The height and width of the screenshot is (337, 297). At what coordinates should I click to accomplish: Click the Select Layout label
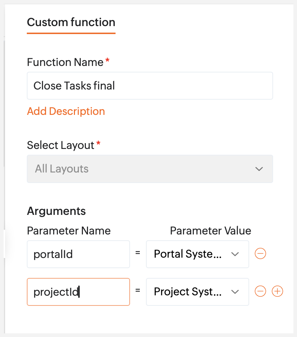coord(61,145)
